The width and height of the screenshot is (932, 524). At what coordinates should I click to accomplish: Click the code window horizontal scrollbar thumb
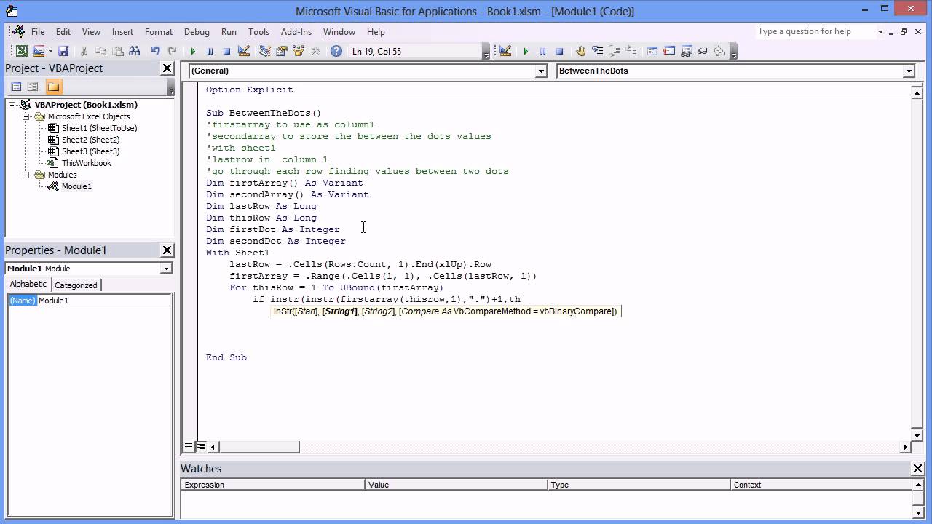click(258, 447)
